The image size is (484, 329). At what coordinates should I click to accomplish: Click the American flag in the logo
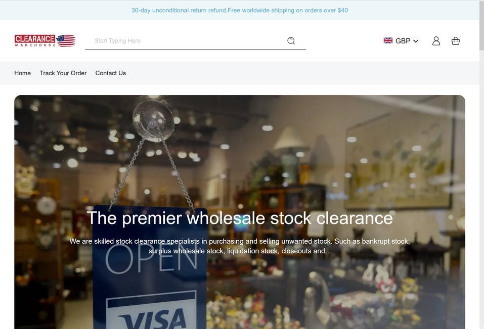(66, 41)
